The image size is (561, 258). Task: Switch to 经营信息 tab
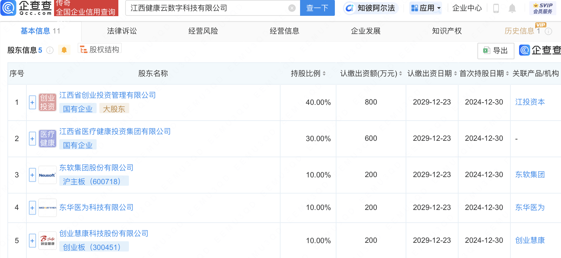point(285,31)
